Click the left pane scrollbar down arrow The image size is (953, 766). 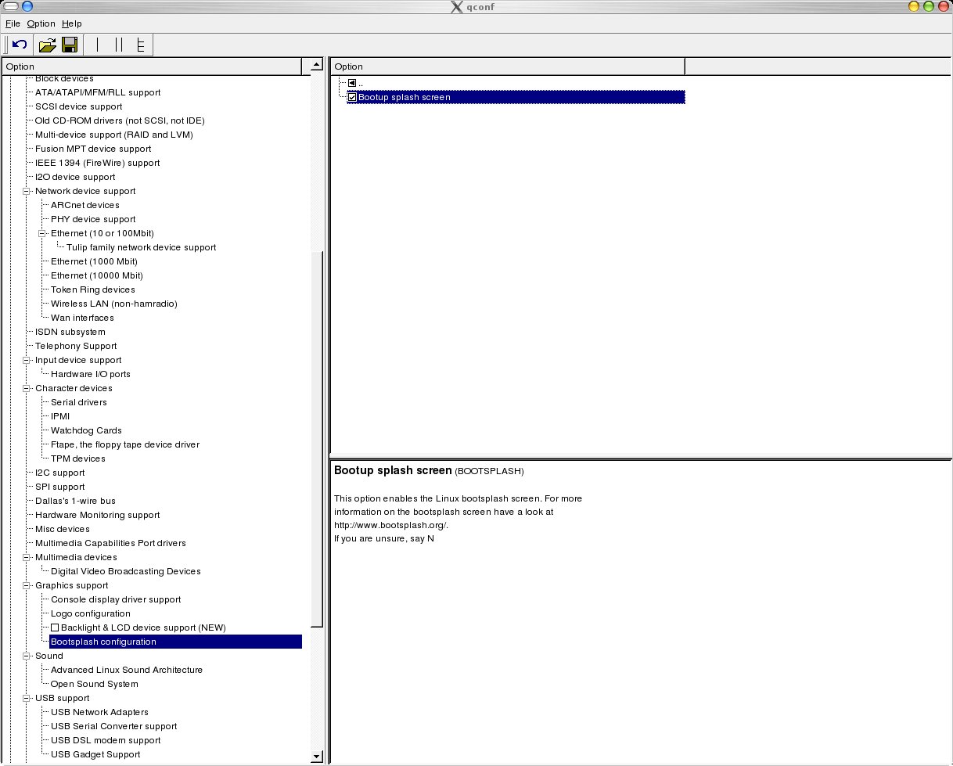click(317, 757)
